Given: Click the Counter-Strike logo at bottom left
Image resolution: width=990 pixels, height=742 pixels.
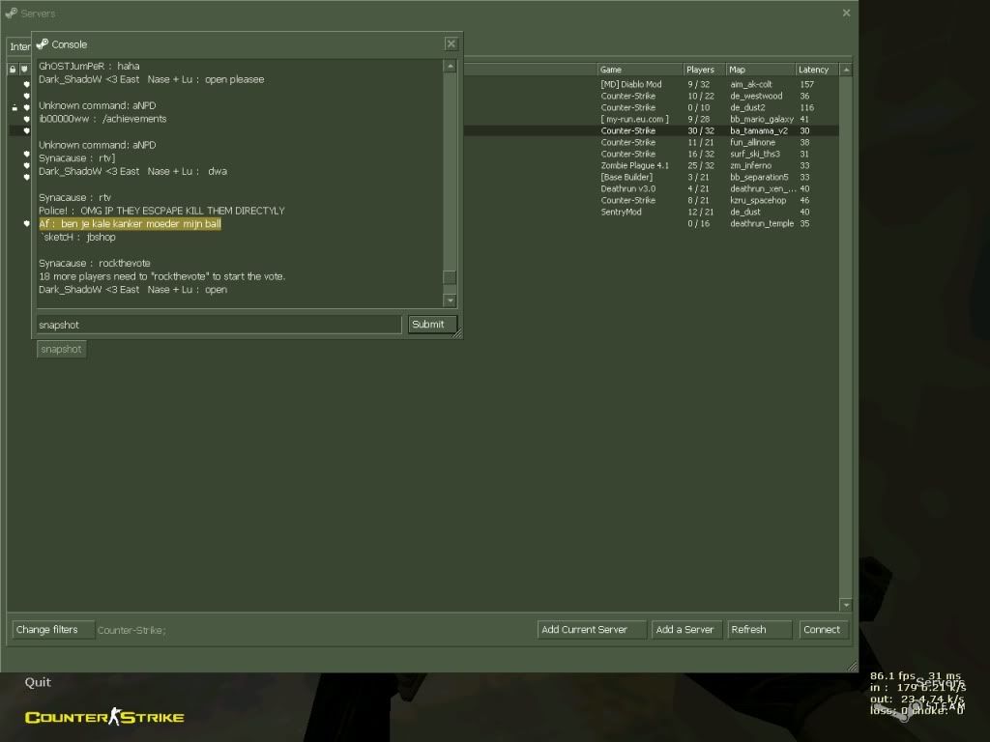Looking at the screenshot, I should click(104, 717).
